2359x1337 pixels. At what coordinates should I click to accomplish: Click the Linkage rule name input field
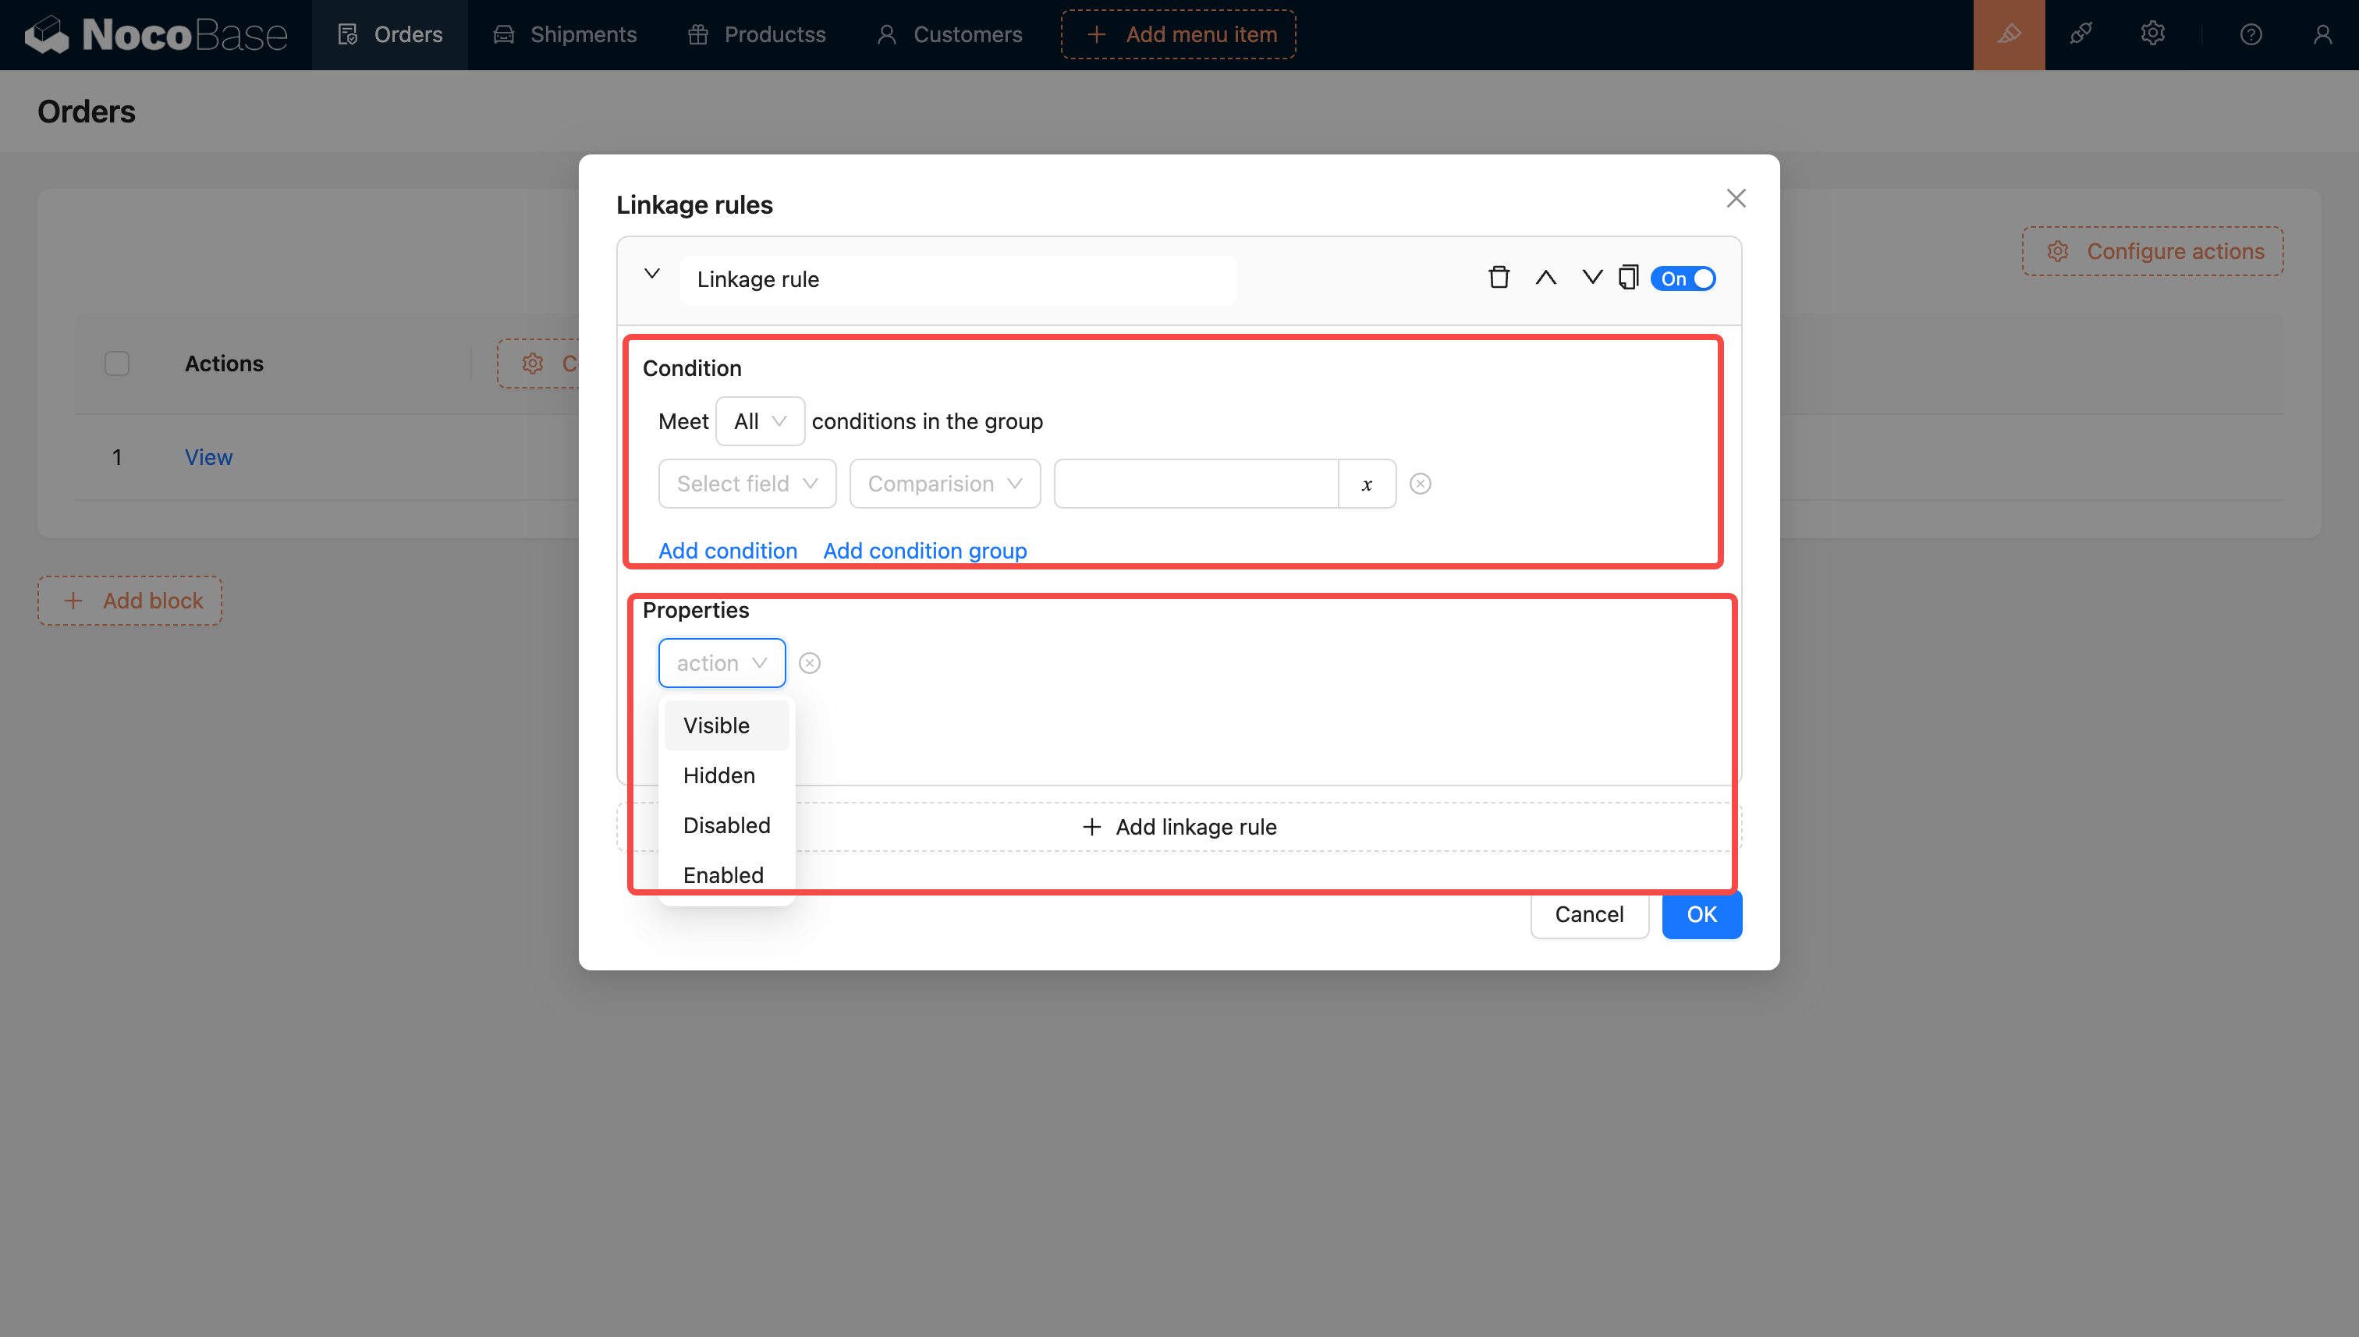[x=957, y=279]
